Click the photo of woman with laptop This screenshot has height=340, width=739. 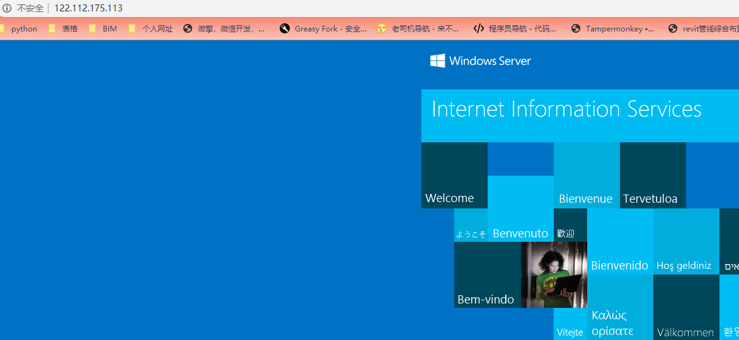coord(554,275)
